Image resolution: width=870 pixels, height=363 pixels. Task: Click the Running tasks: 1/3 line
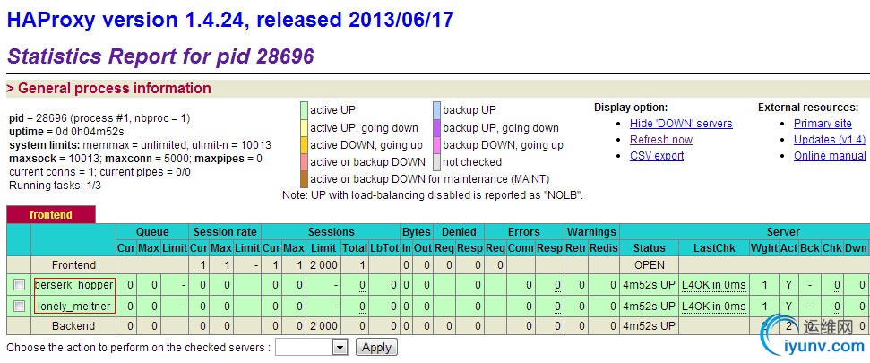click(55, 186)
